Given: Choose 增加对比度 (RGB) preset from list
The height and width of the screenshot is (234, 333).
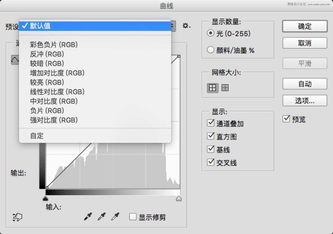Looking at the screenshot, I should tap(57, 73).
